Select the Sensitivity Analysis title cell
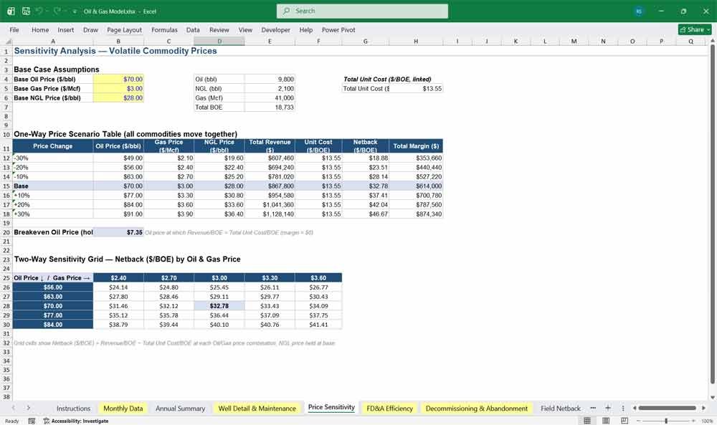 (x=115, y=51)
